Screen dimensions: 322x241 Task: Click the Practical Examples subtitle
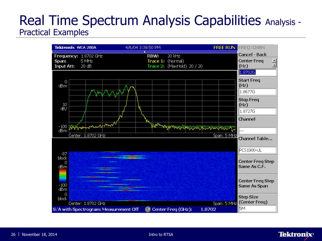(x=54, y=32)
